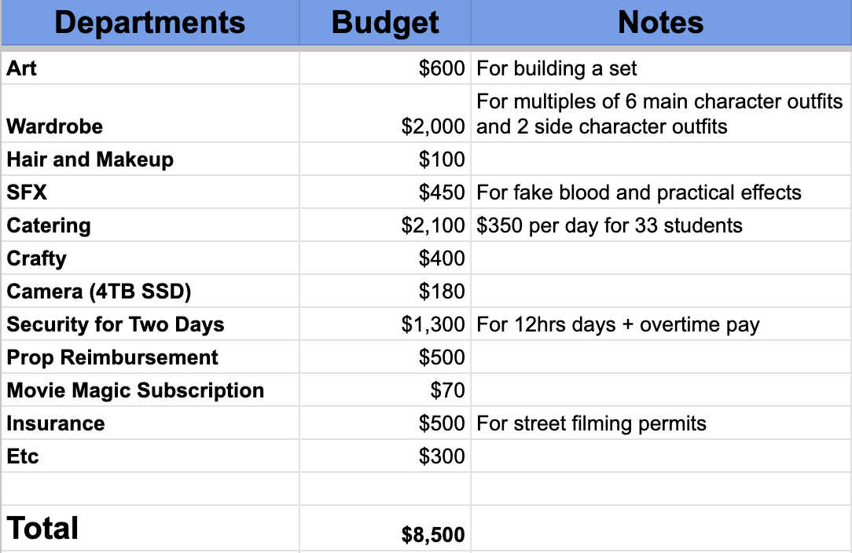Click the Security note about overtime pay
The image size is (852, 553).
pyautogui.click(x=618, y=324)
